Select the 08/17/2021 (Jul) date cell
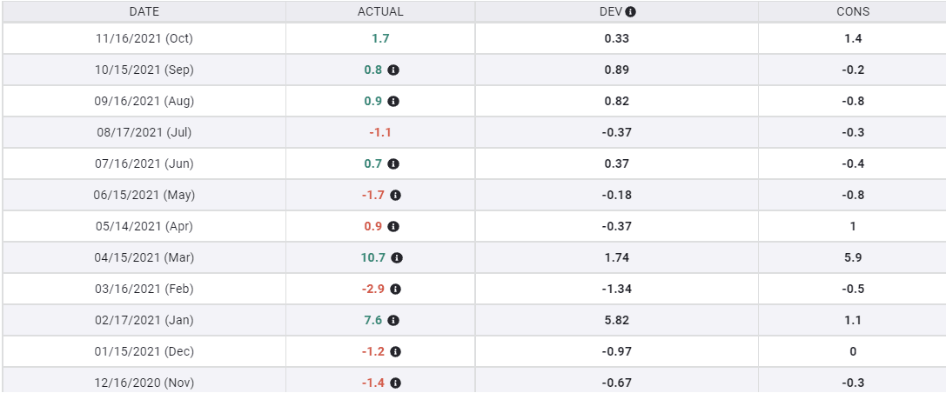The width and height of the screenshot is (946, 393). click(x=144, y=132)
